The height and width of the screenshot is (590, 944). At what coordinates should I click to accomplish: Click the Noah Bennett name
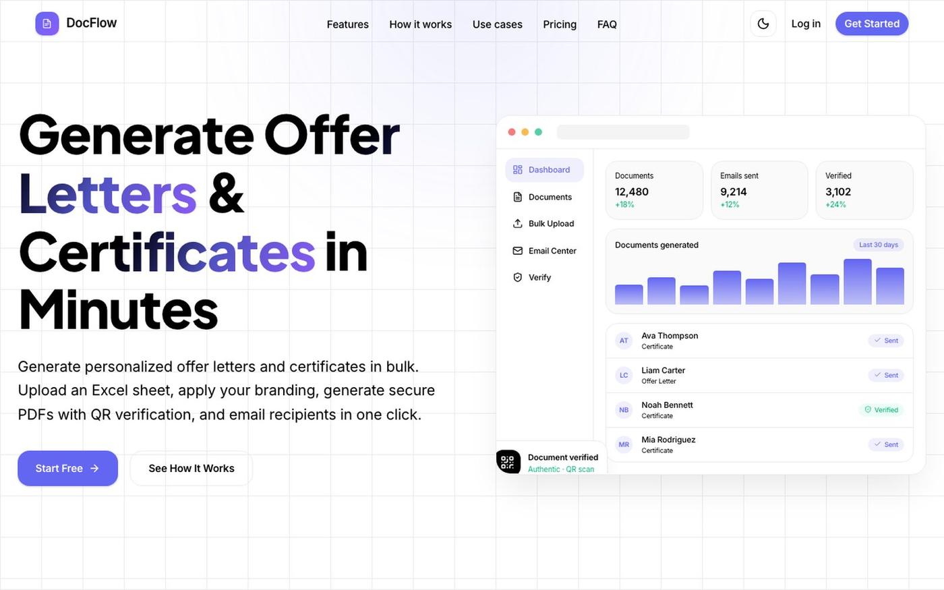667,405
